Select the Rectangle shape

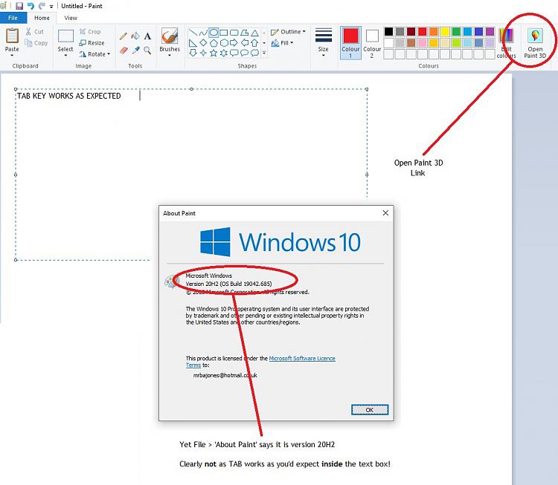(x=224, y=33)
